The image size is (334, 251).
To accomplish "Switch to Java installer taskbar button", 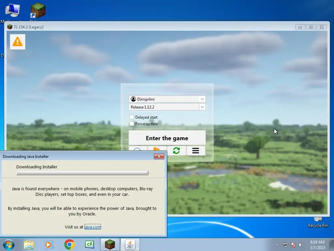I will click(130, 244).
